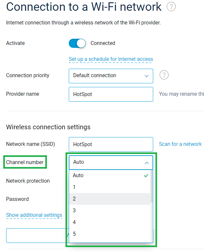Toggle the Activate connection switch
Image resolution: width=204 pixels, height=252 pixels.
tap(77, 43)
